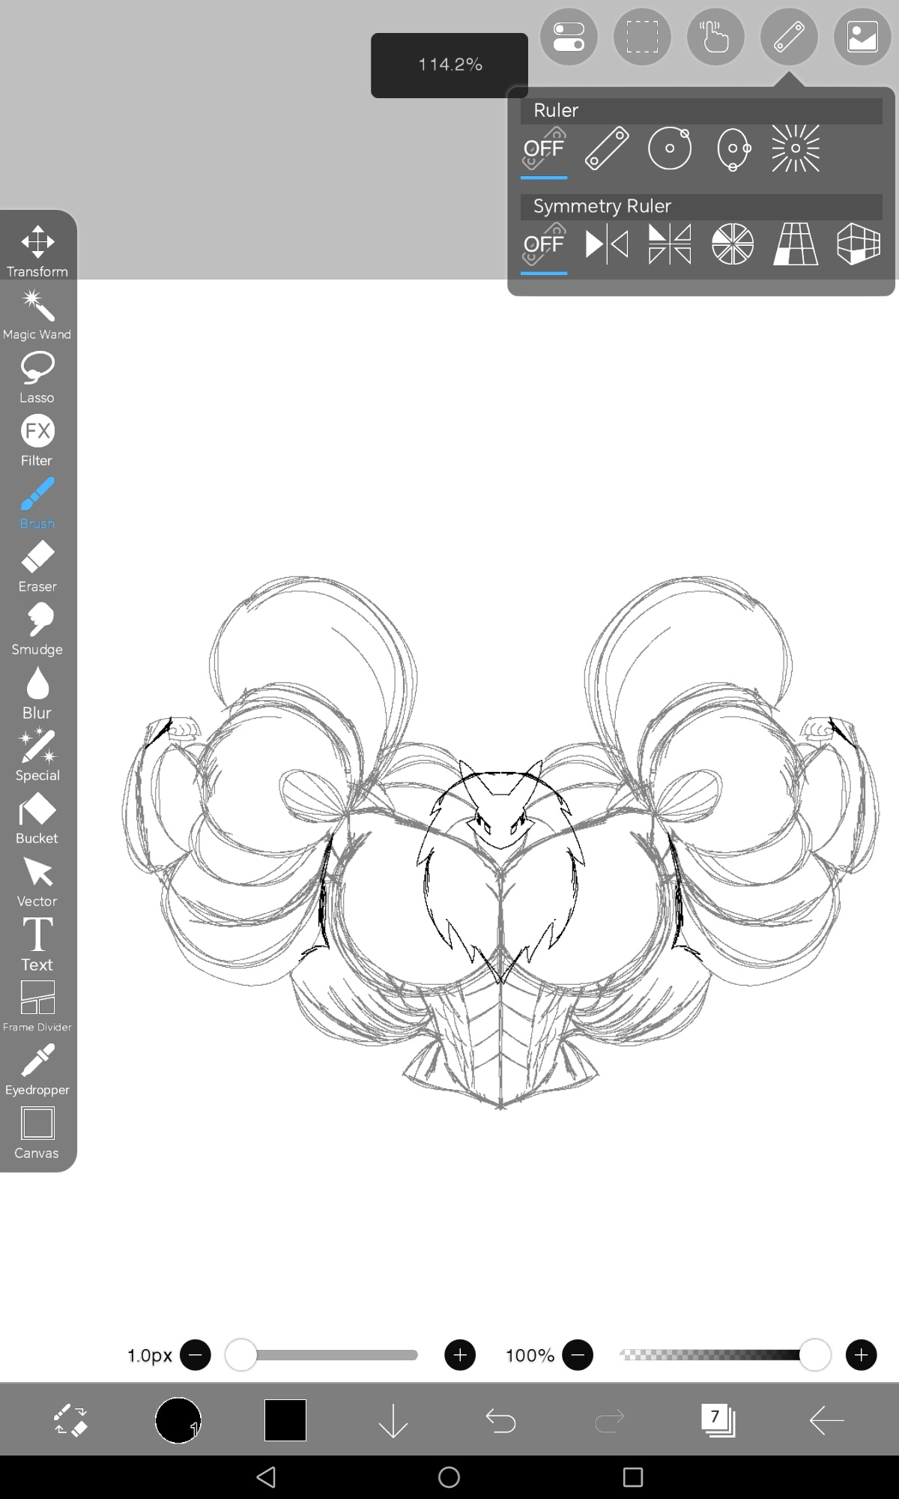Toggle the stabilizer hand icon

coord(715,37)
